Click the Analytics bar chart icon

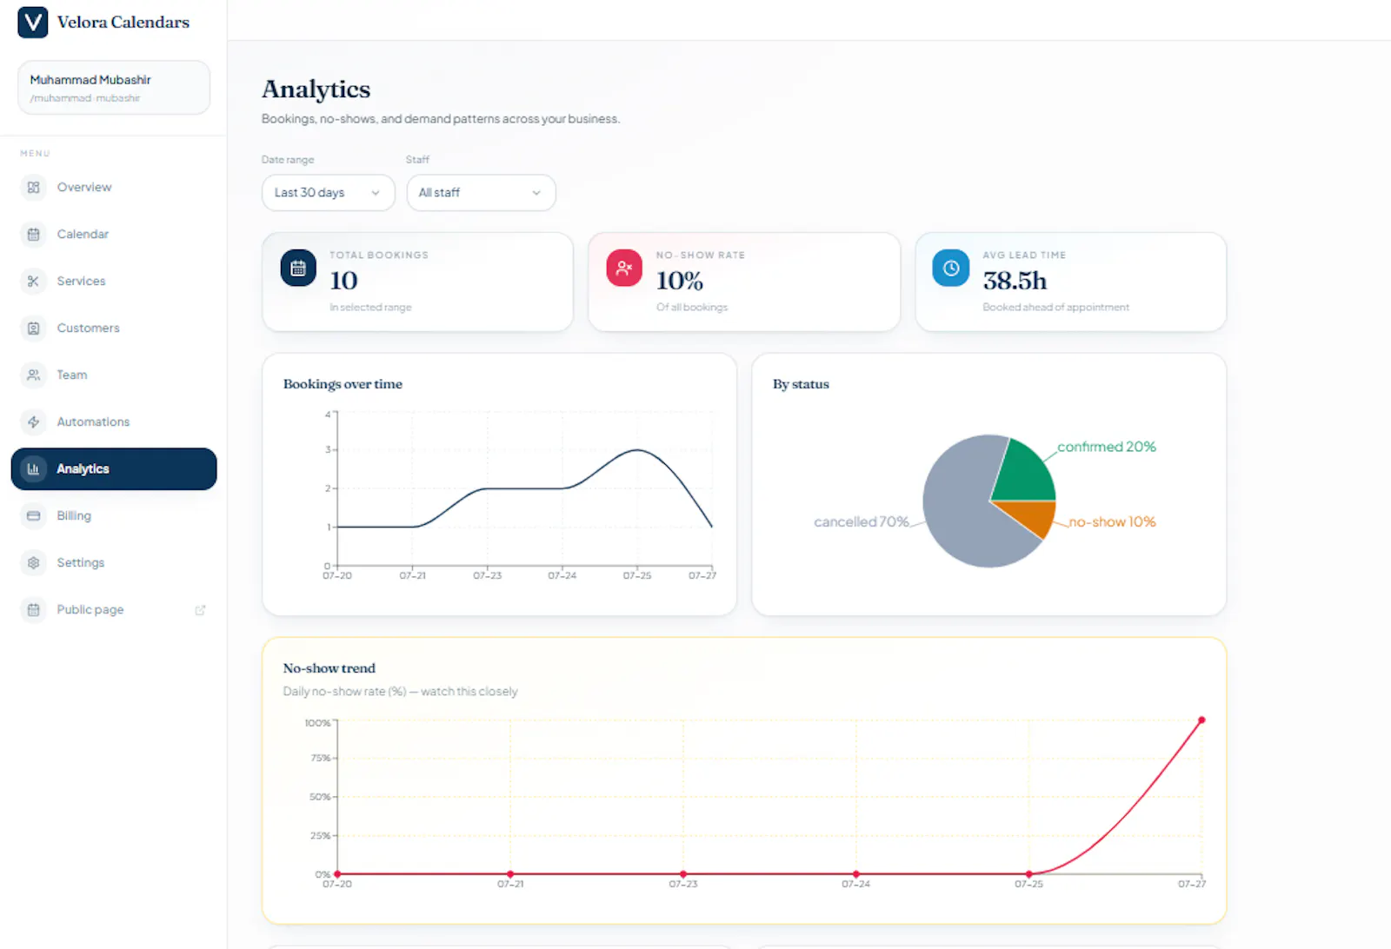(x=33, y=468)
